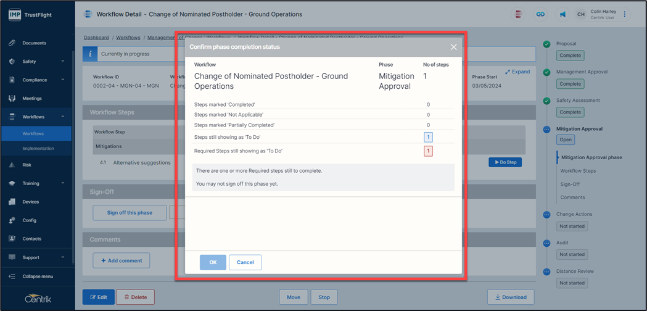647x311 pixels.
Task: Click the Meetings people icon
Action: [x=12, y=98]
